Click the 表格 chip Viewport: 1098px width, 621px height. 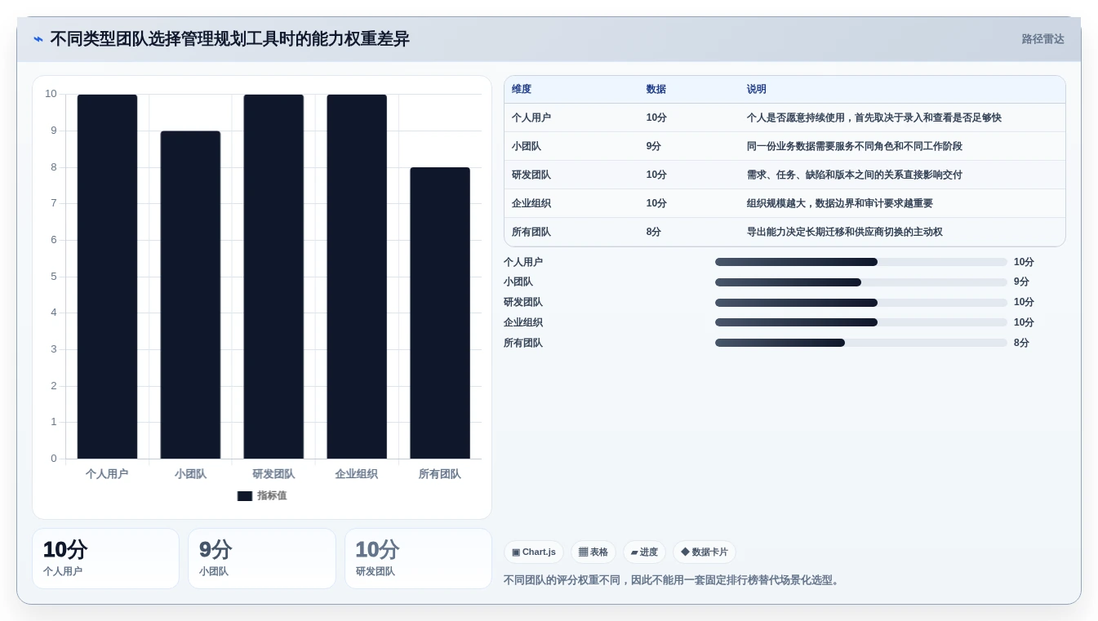[593, 552]
